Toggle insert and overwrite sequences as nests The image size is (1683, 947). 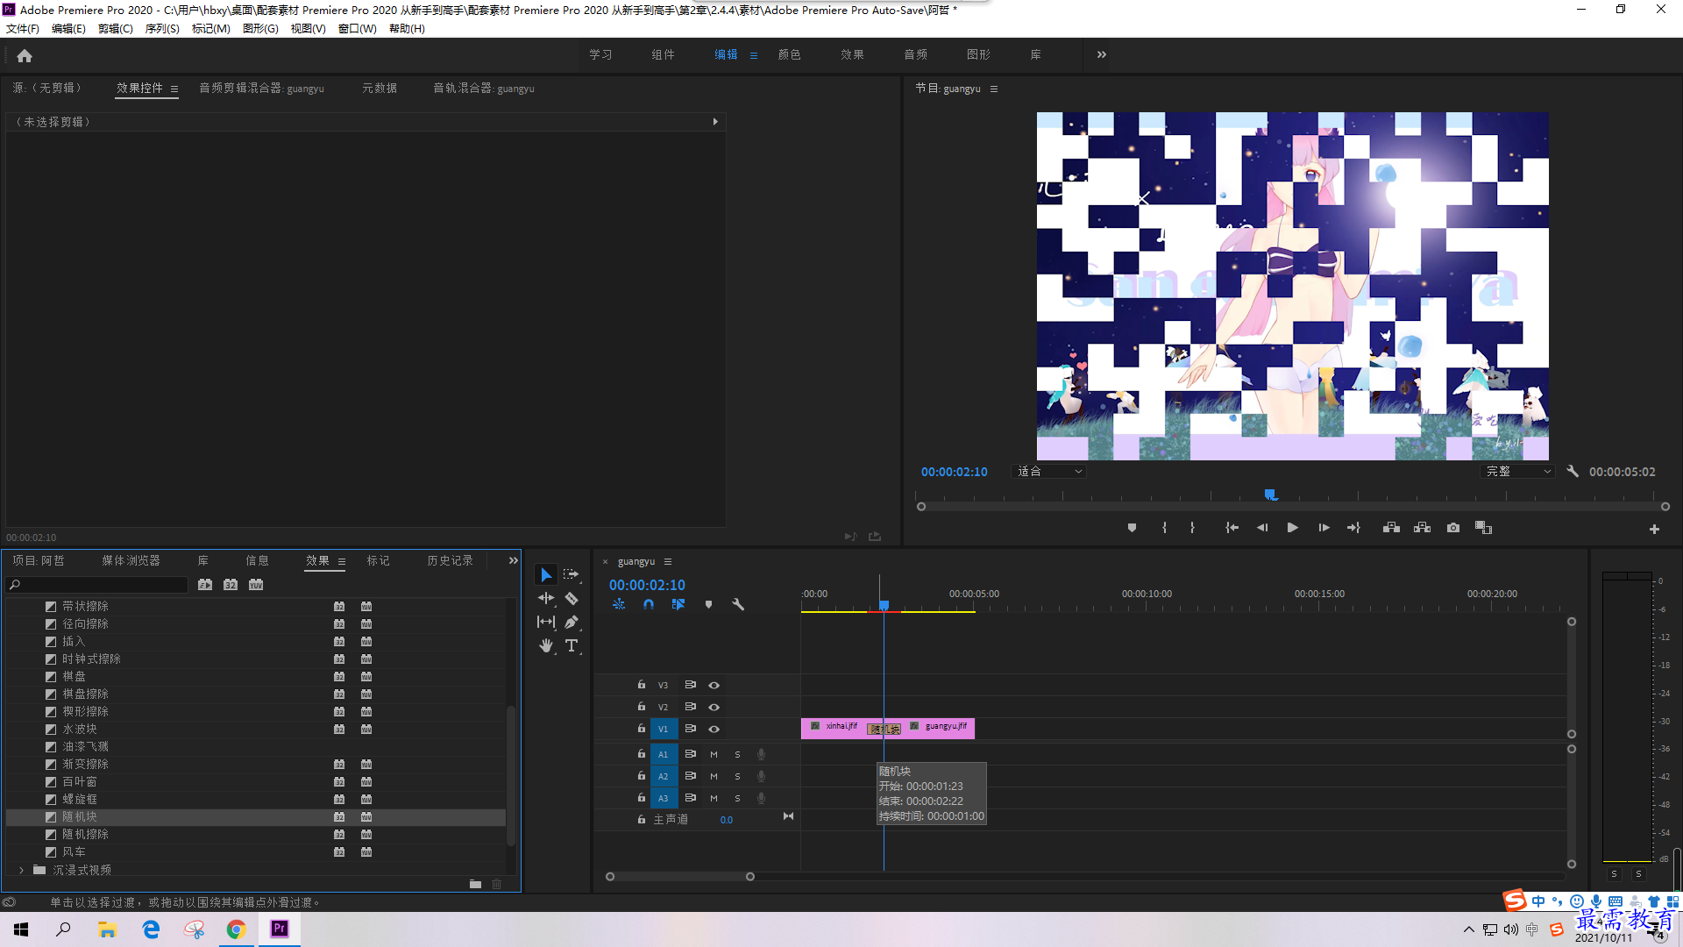[619, 604]
